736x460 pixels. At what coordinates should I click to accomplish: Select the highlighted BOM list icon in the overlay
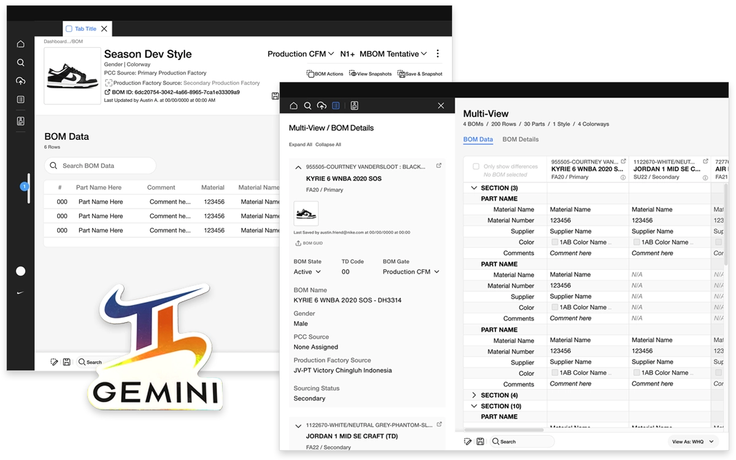[x=335, y=105]
